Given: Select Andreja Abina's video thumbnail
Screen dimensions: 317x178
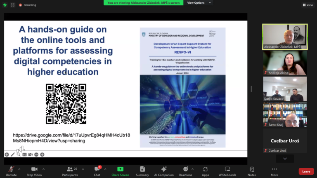Looking at the screenshot, I should click(x=285, y=63).
